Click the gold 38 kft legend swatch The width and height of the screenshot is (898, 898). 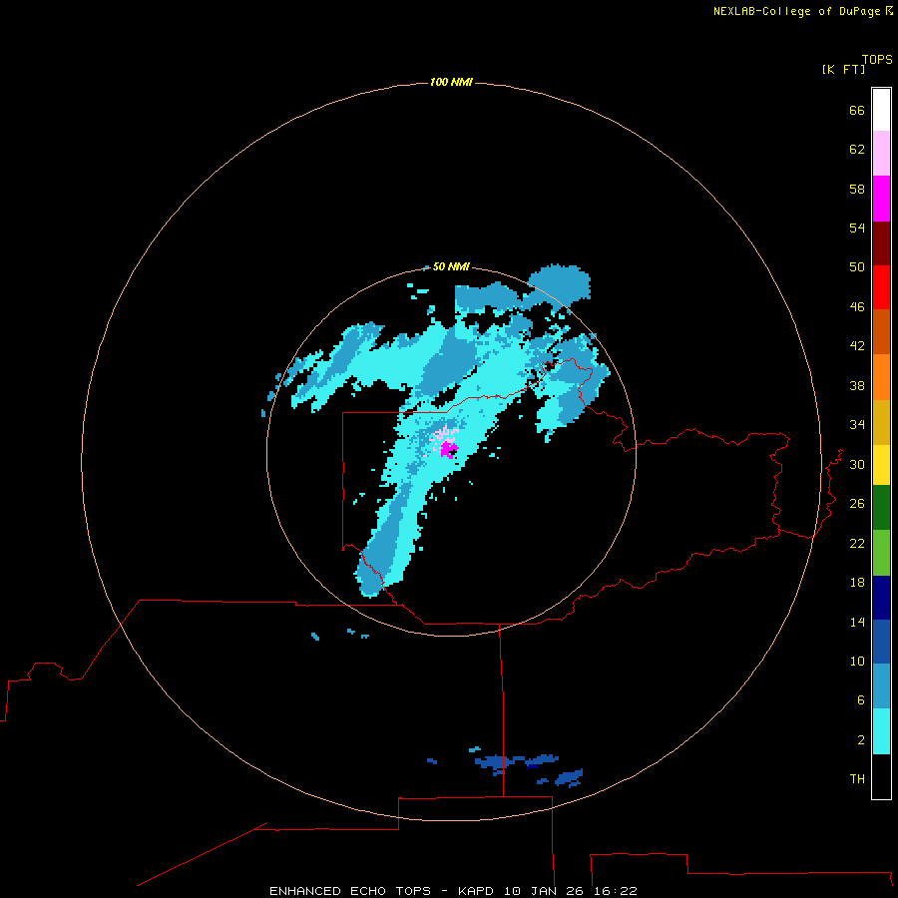click(x=881, y=422)
